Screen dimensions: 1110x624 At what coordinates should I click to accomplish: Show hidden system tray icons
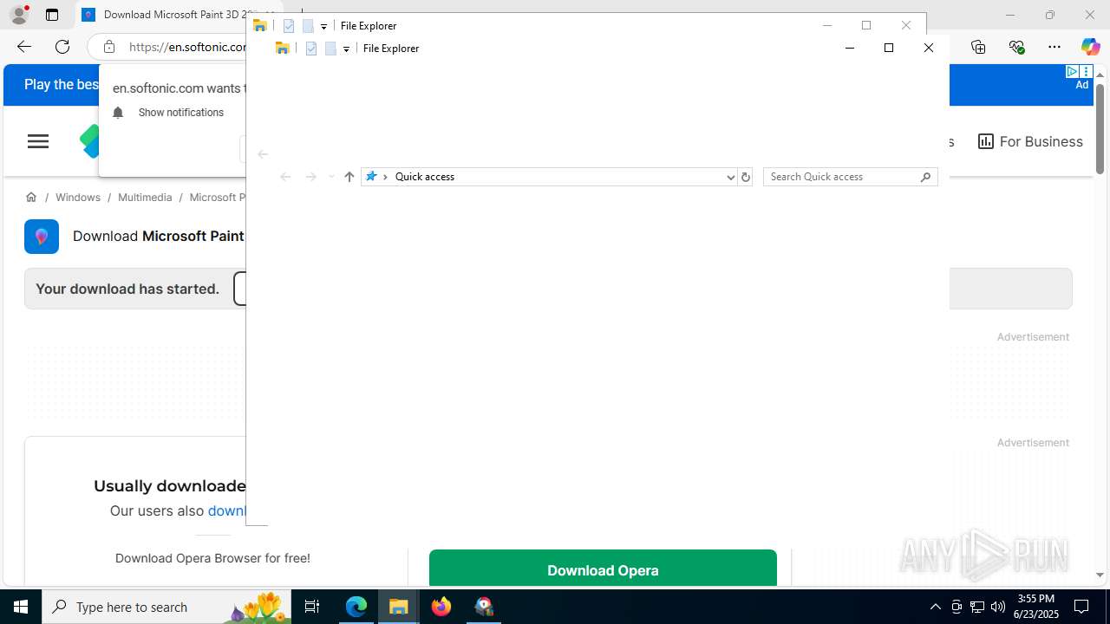pyautogui.click(x=935, y=607)
